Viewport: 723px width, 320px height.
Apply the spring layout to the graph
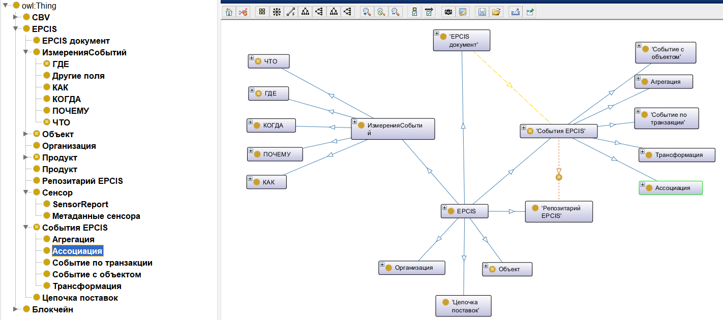pyautogui.click(x=291, y=12)
